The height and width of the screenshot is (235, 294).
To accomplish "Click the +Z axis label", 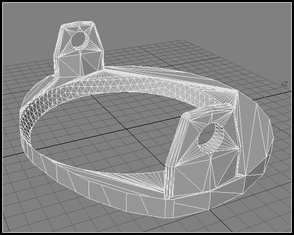I will click(x=284, y=84).
